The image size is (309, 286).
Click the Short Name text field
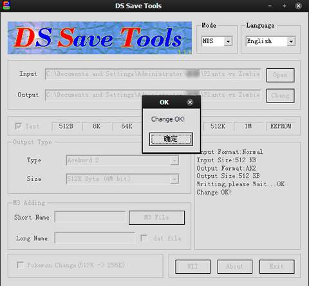point(90,216)
